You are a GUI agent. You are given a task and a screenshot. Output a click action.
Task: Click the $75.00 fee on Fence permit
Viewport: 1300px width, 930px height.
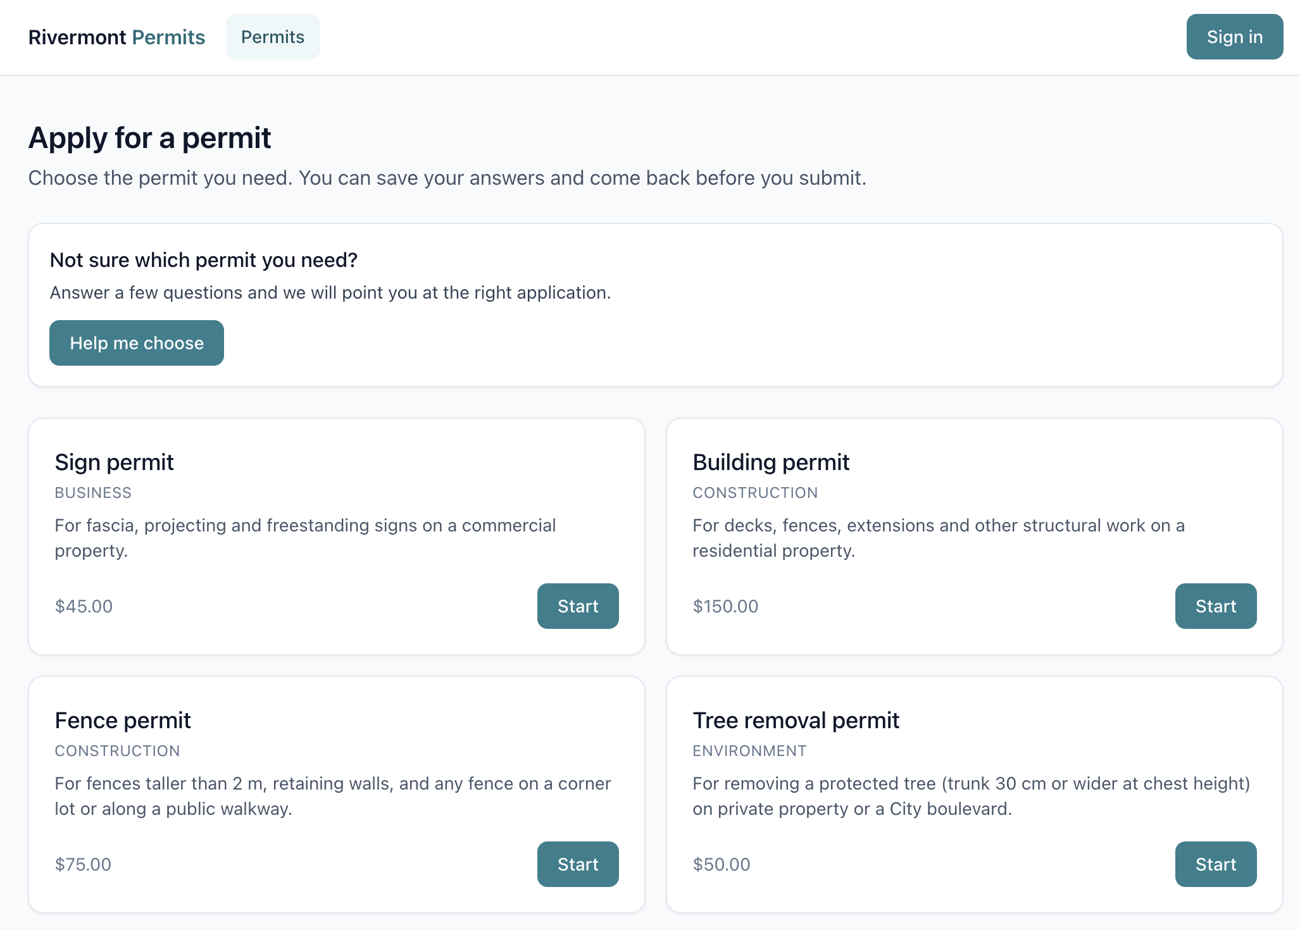pos(83,864)
